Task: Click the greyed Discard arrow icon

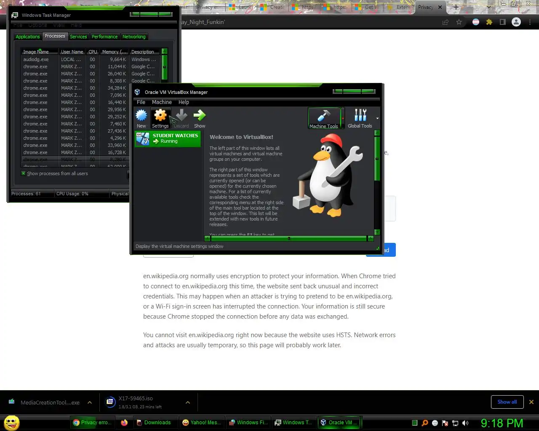Action: pos(181,118)
